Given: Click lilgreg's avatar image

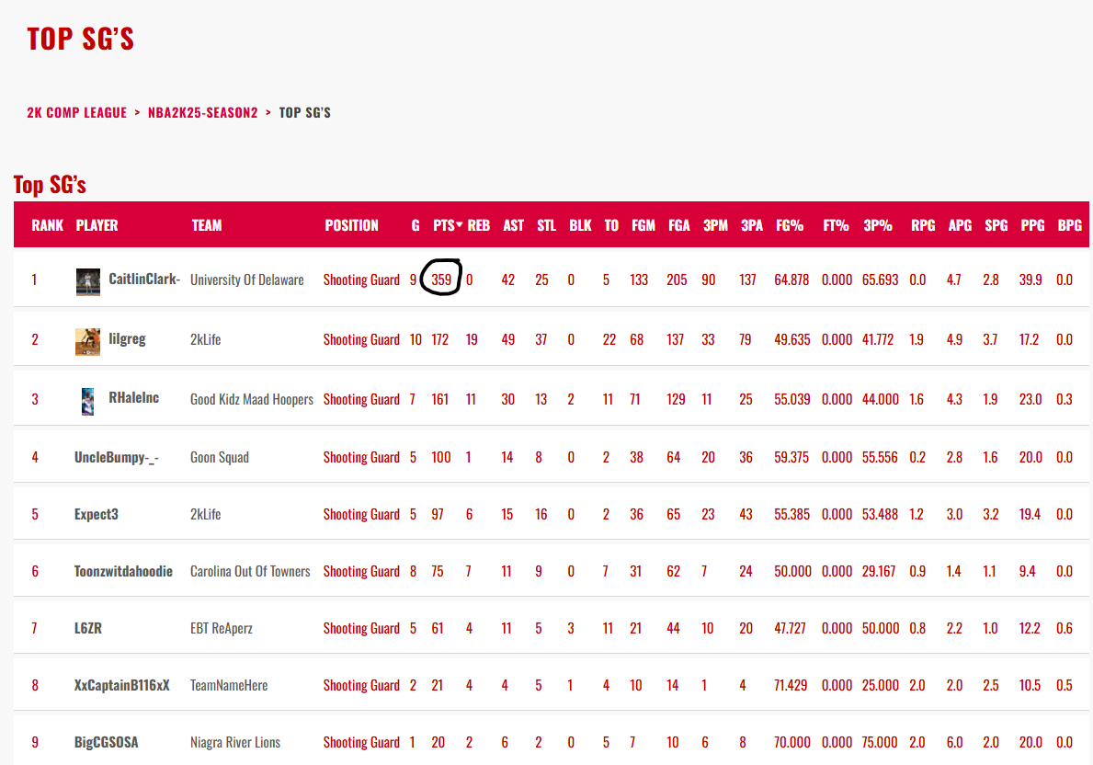Looking at the screenshot, I should (87, 341).
